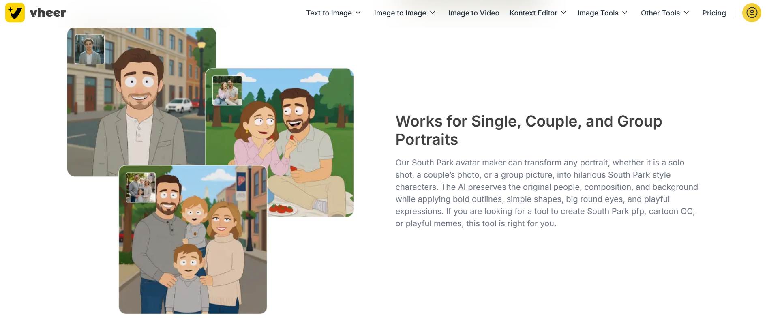Click the Other Tools menu label
This screenshot has height=326, width=767.
(x=660, y=13)
